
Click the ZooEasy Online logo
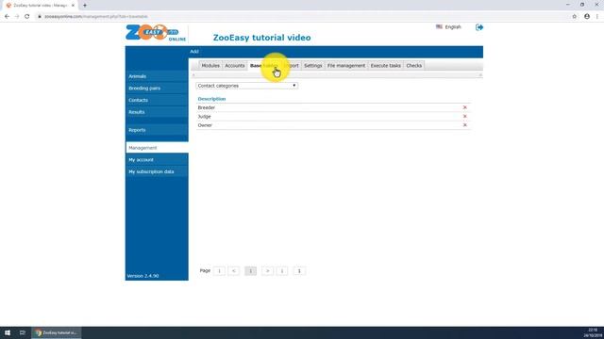point(156,33)
